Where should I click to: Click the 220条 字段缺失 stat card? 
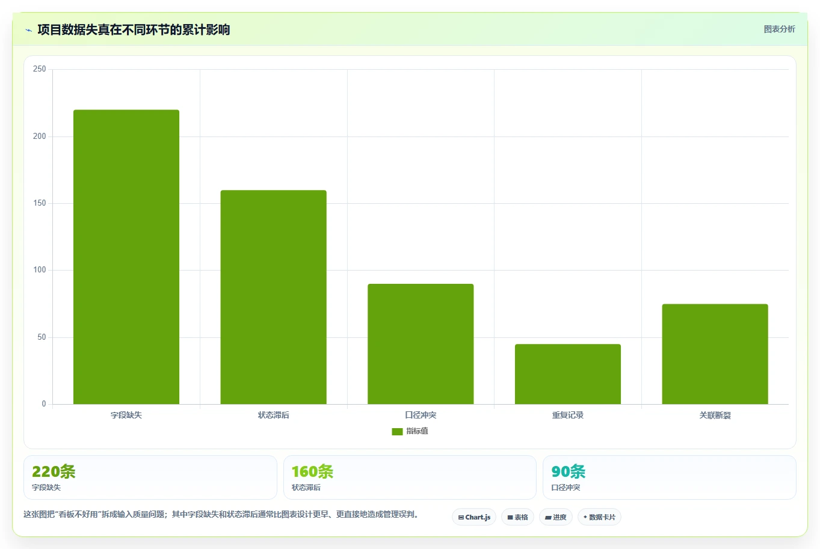150,477
